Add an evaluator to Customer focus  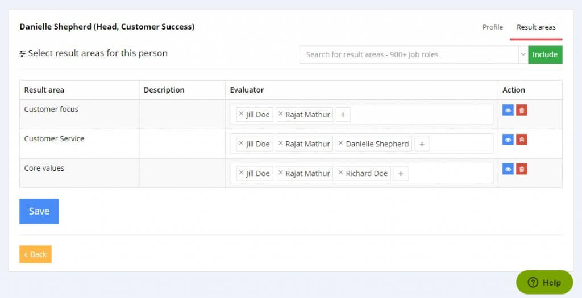coord(343,115)
